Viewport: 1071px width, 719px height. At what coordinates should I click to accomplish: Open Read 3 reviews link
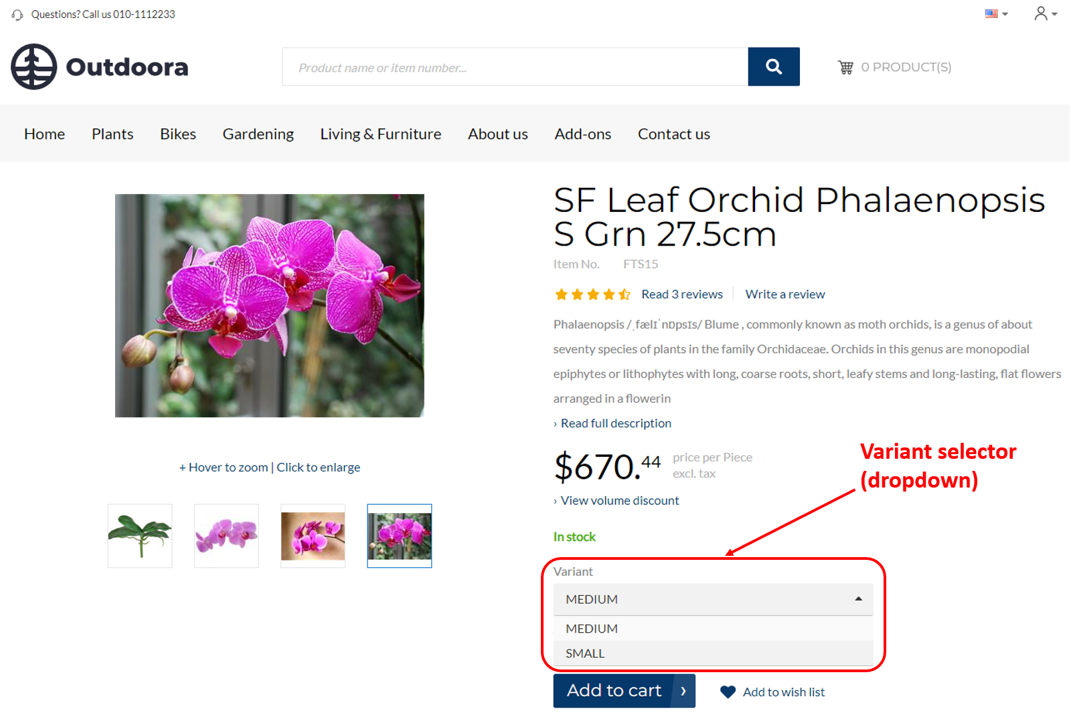681,294
